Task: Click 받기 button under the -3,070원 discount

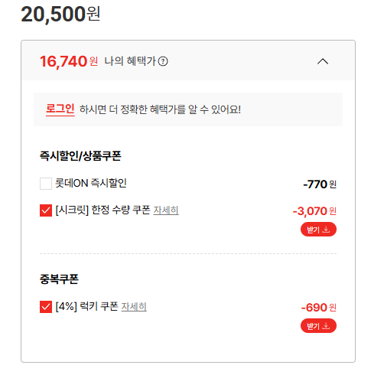Action: [x=318, y=230]
